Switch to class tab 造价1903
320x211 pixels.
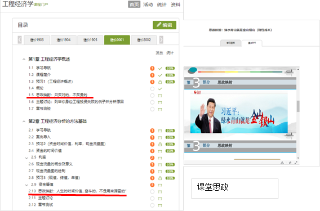(x=37, y=40)
